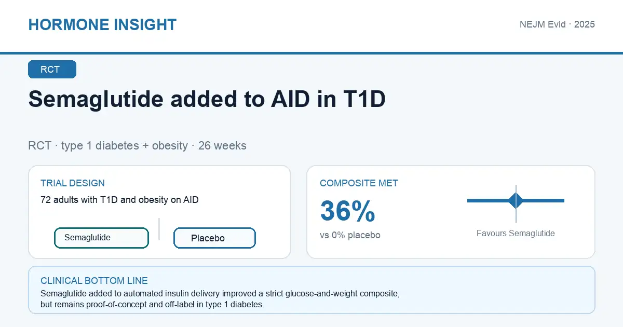Click the RCT badge

pyautogui.click(x=52, y=70)
